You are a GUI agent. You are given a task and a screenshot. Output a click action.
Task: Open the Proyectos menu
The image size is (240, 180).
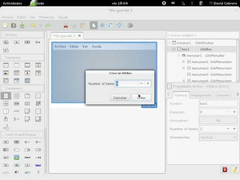[47, 17]
